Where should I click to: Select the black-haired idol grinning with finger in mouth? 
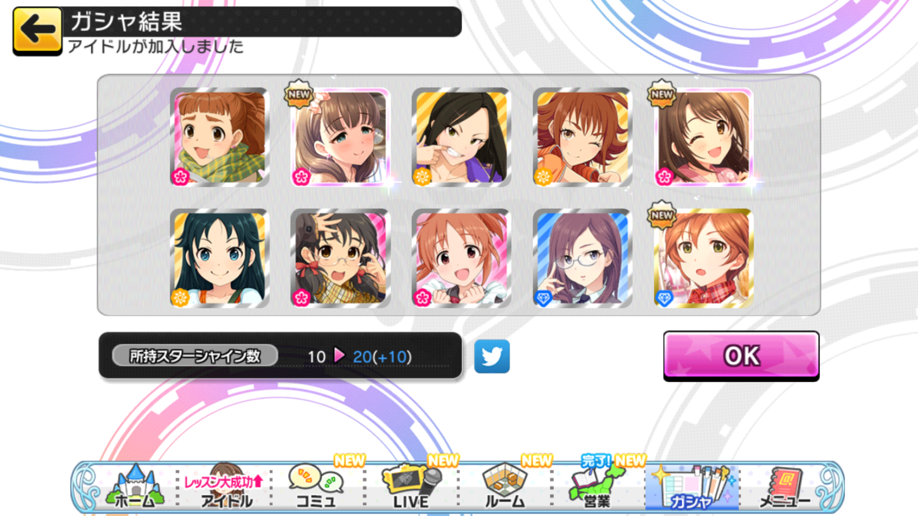[x=462, y=137]
